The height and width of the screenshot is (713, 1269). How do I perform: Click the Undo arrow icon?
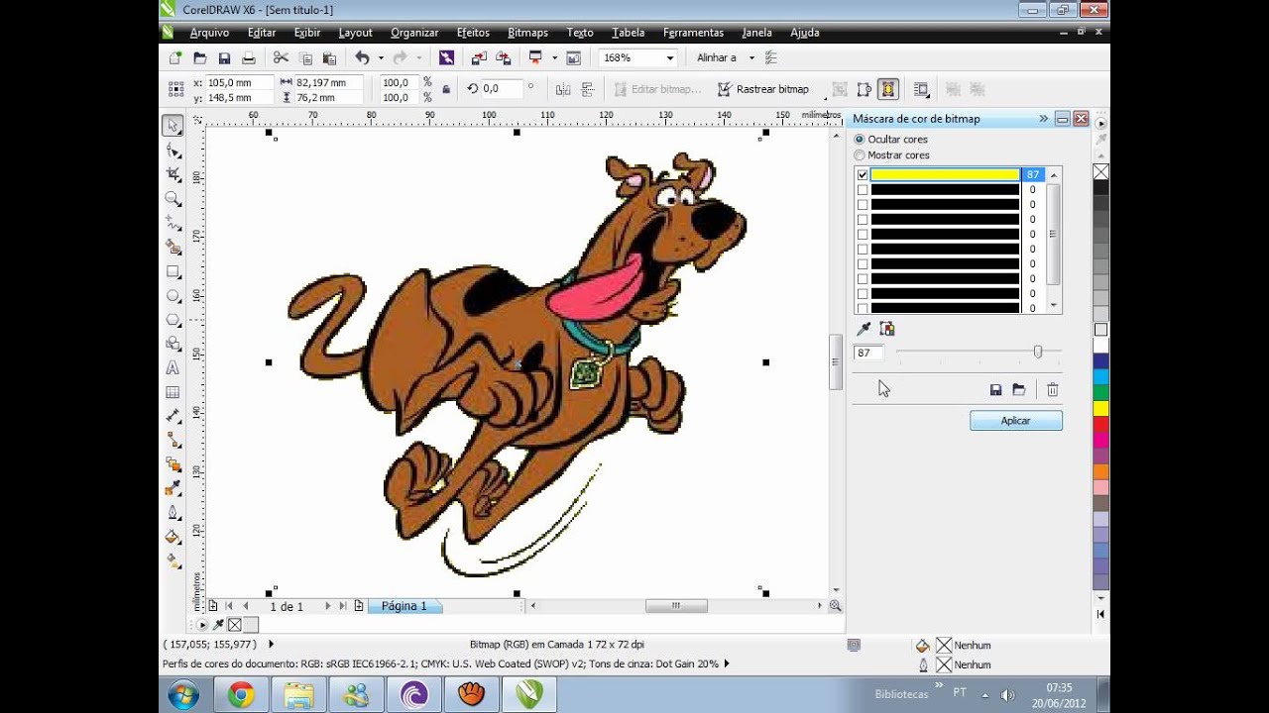point(362,58)
